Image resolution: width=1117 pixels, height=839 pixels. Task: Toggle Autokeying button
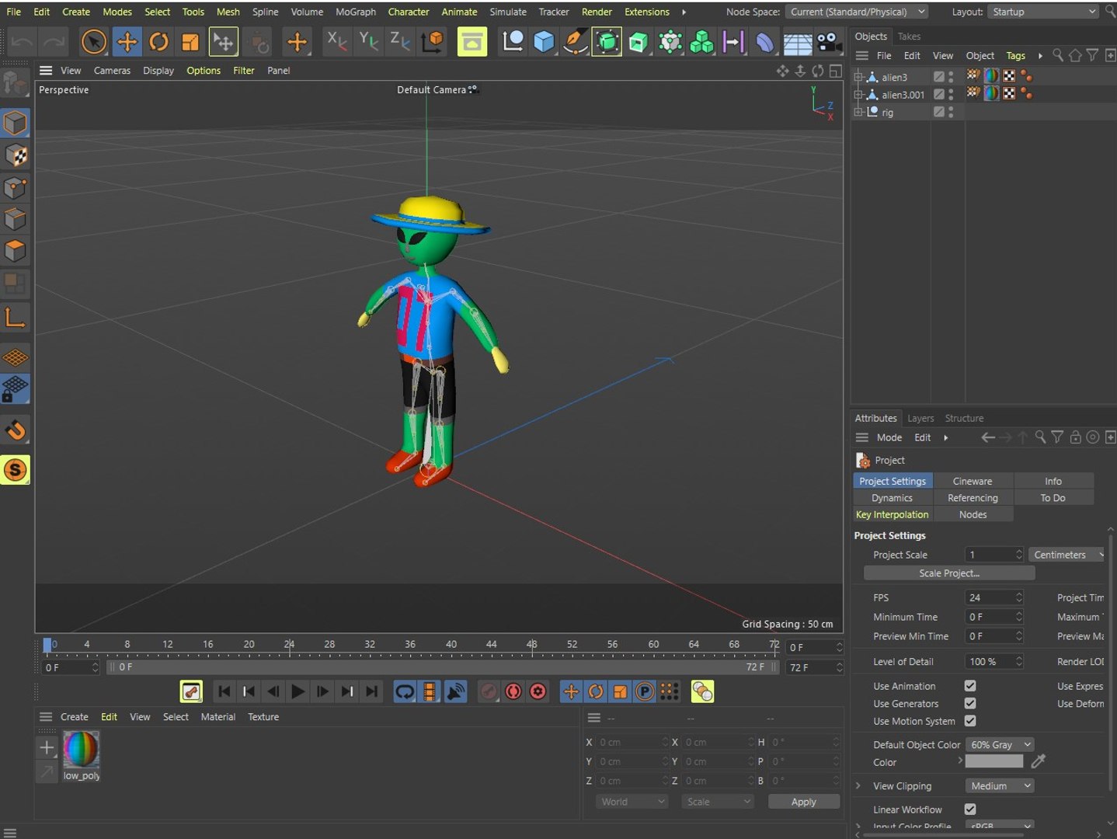coord(513,691)
